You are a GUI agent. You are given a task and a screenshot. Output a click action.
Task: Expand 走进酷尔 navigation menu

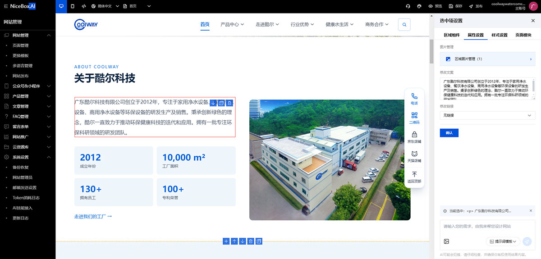point(267,24)
